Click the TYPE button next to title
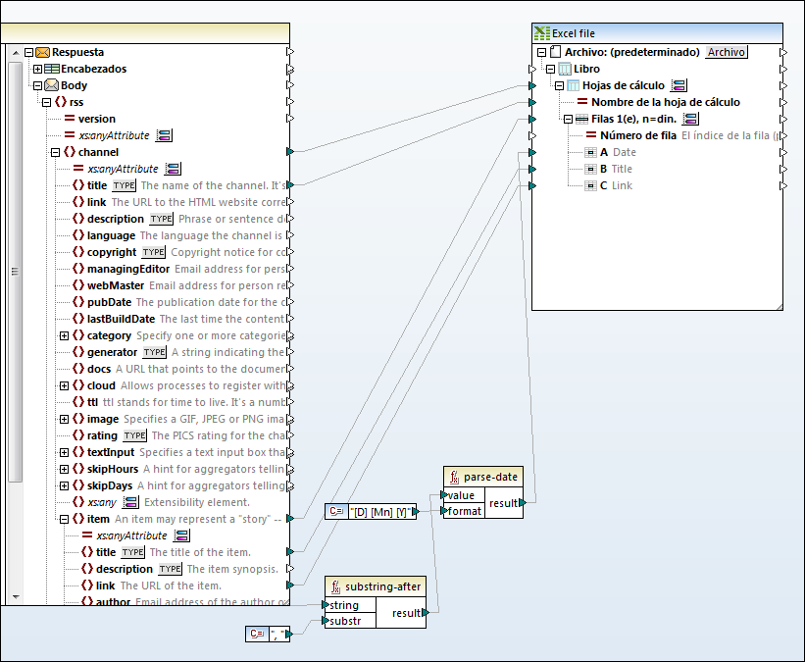The width and height of the screenshot is (805, 662). [x=124, y=184]
